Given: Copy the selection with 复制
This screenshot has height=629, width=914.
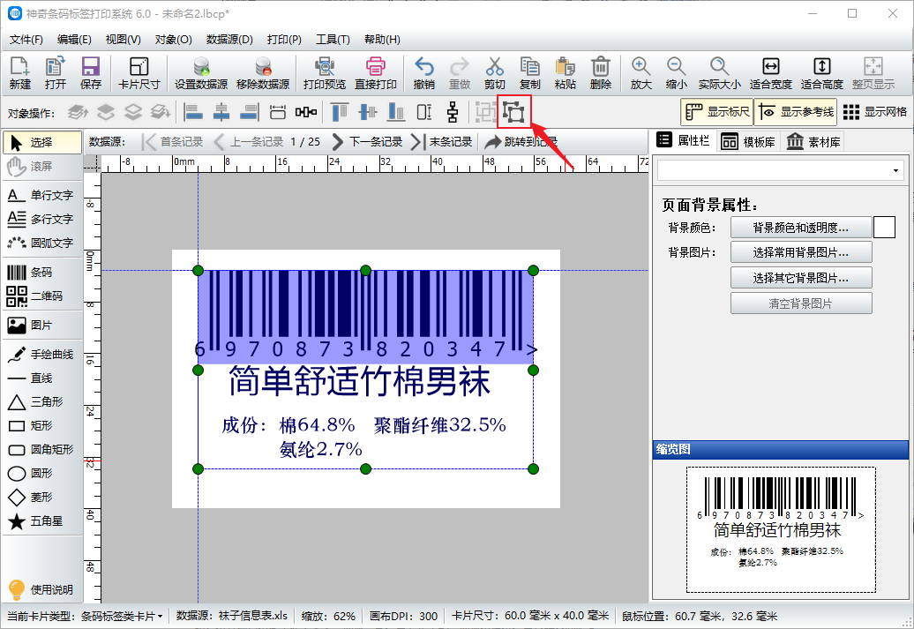Looking at the screenshot, I should coord(530,73).
